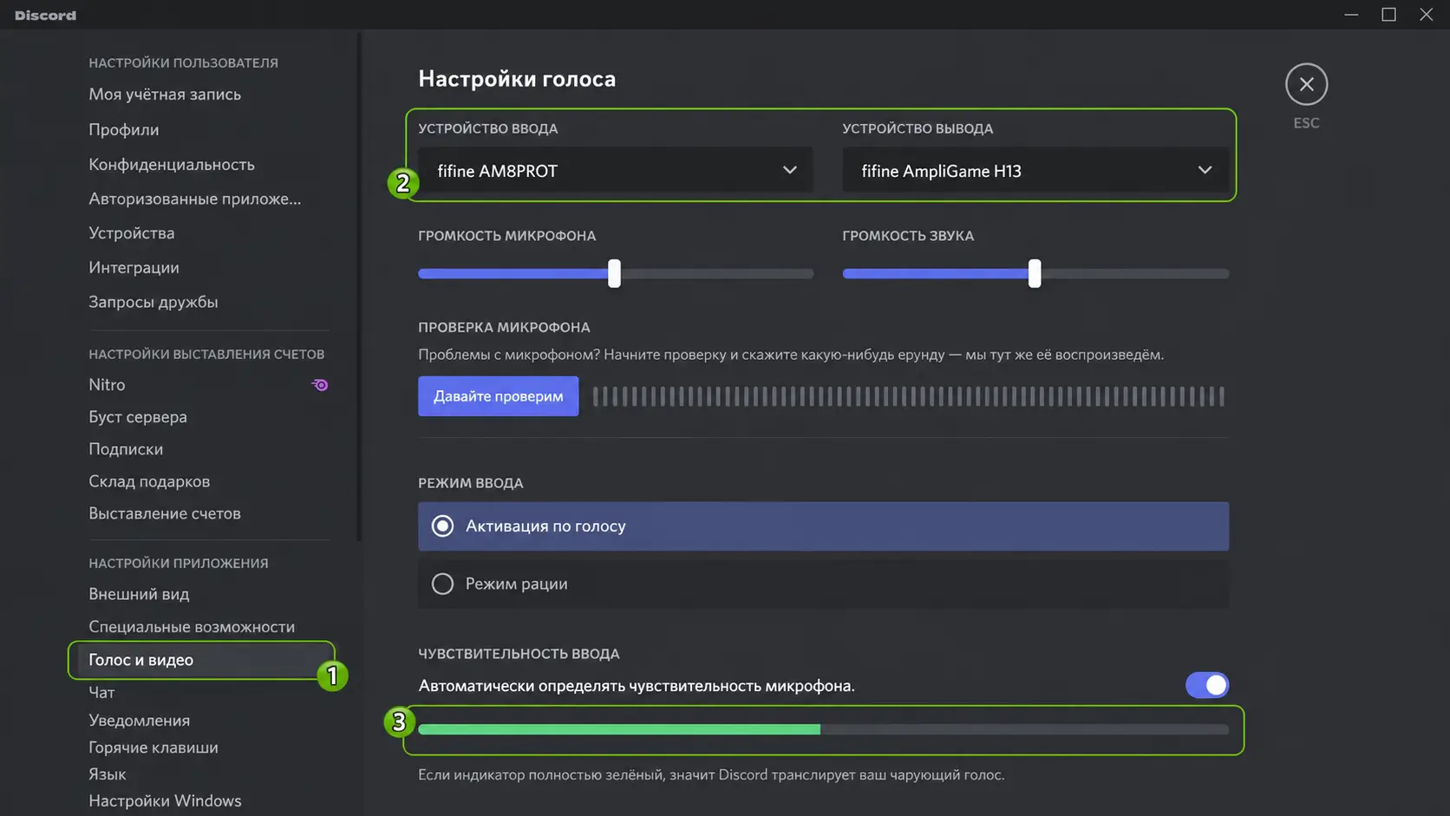The width and height of the screenshot is (1450, 816).
Task: Open 'Подписки' section
Action: click(x=126, y=449)
